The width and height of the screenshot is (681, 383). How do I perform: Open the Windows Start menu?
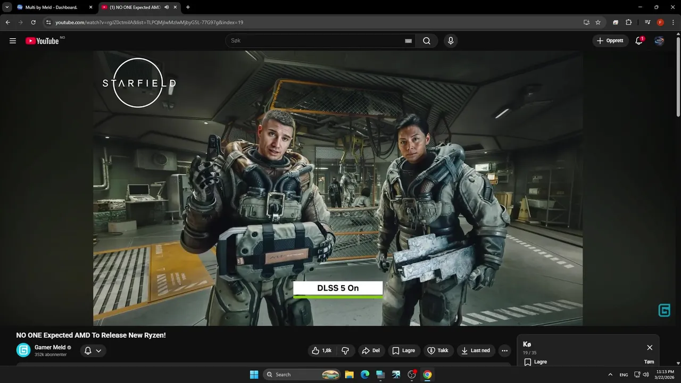(254, 374)
